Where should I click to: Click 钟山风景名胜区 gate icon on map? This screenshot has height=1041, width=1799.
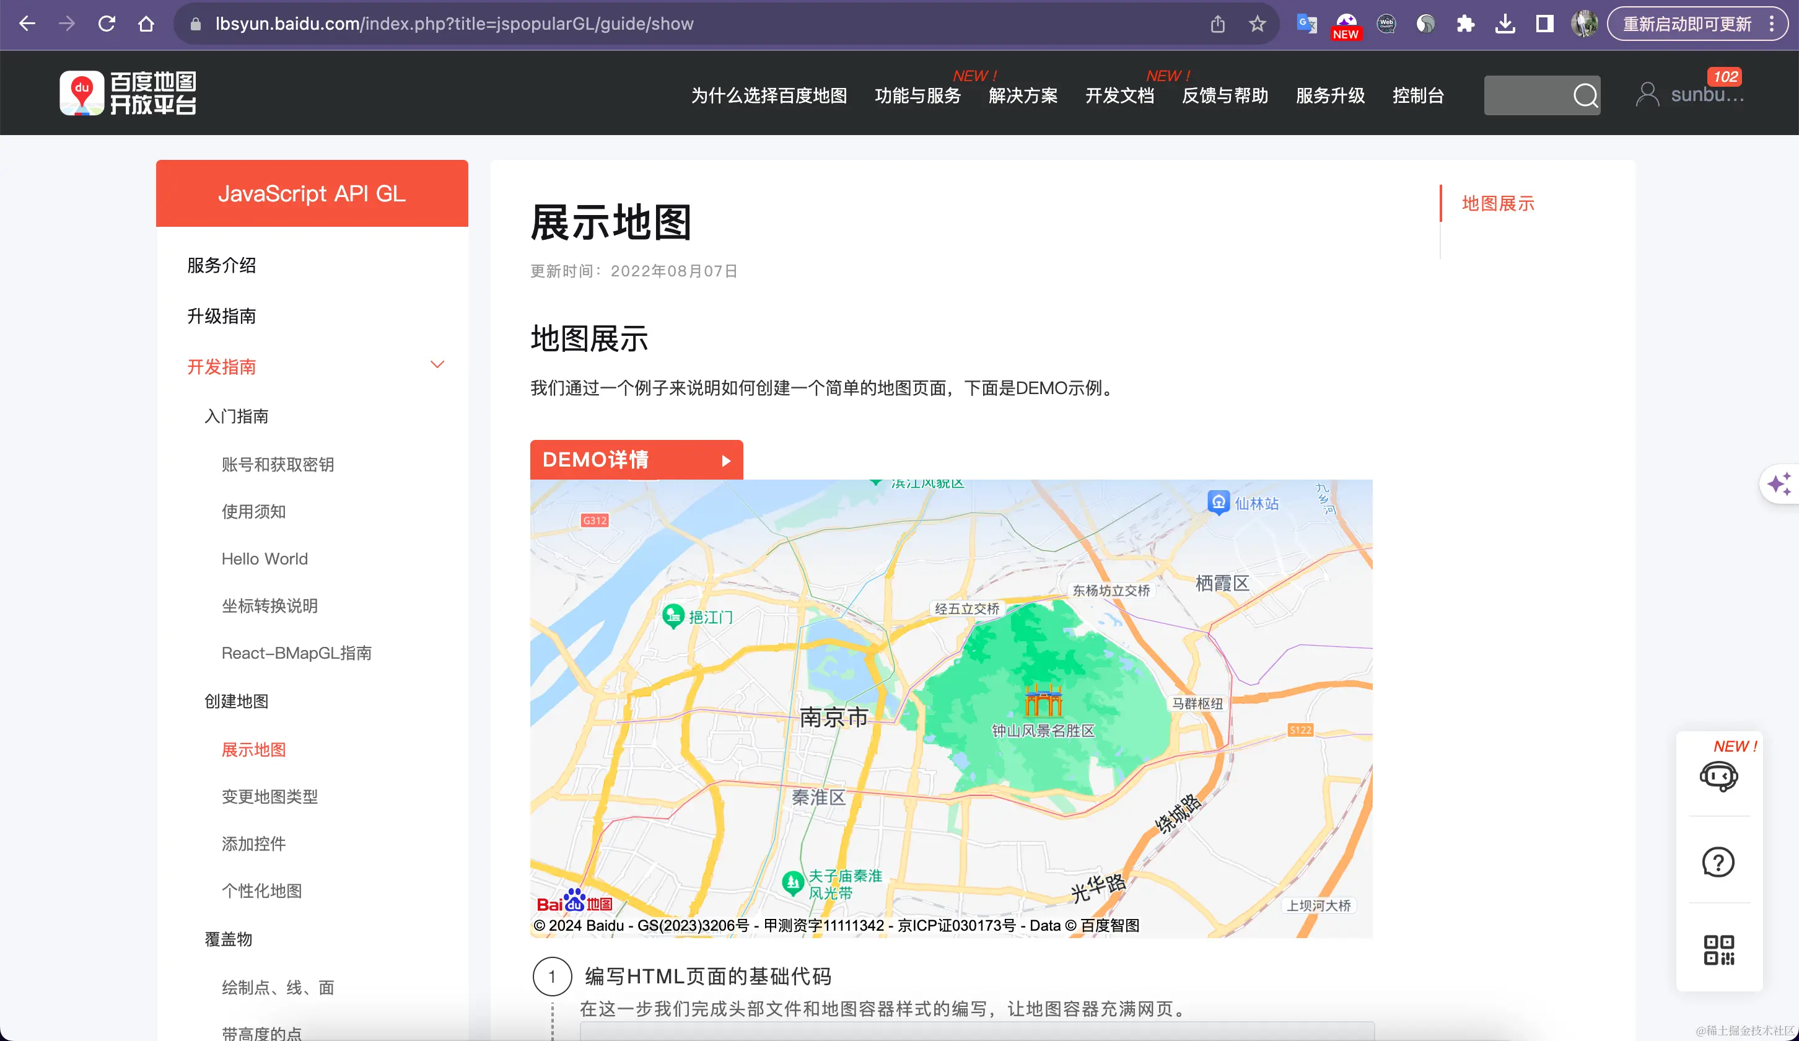pos(1043,700)
